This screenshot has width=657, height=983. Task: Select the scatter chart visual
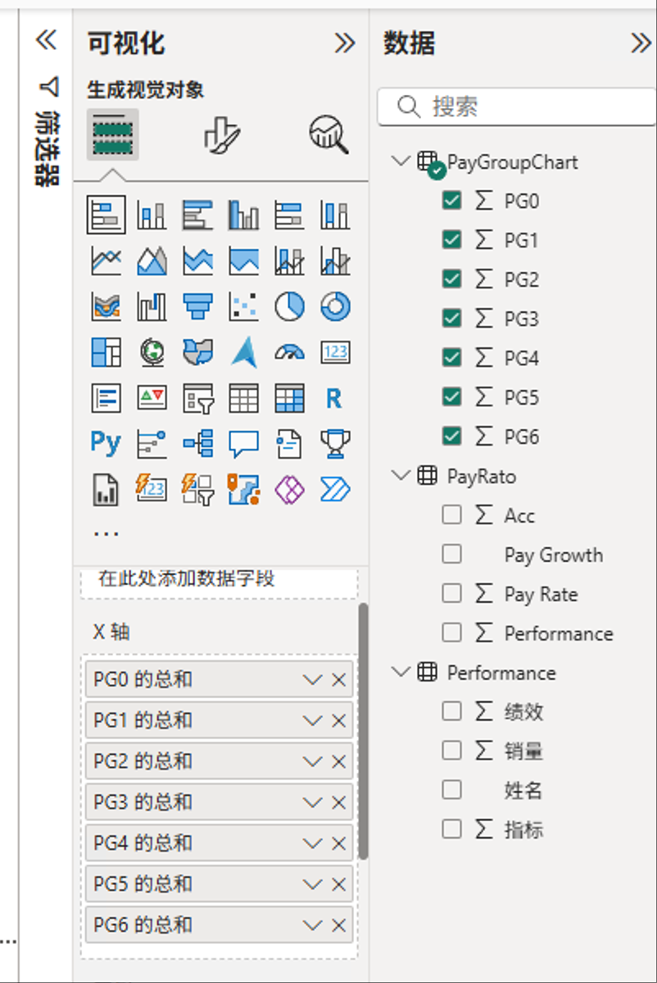pos(243,307)
